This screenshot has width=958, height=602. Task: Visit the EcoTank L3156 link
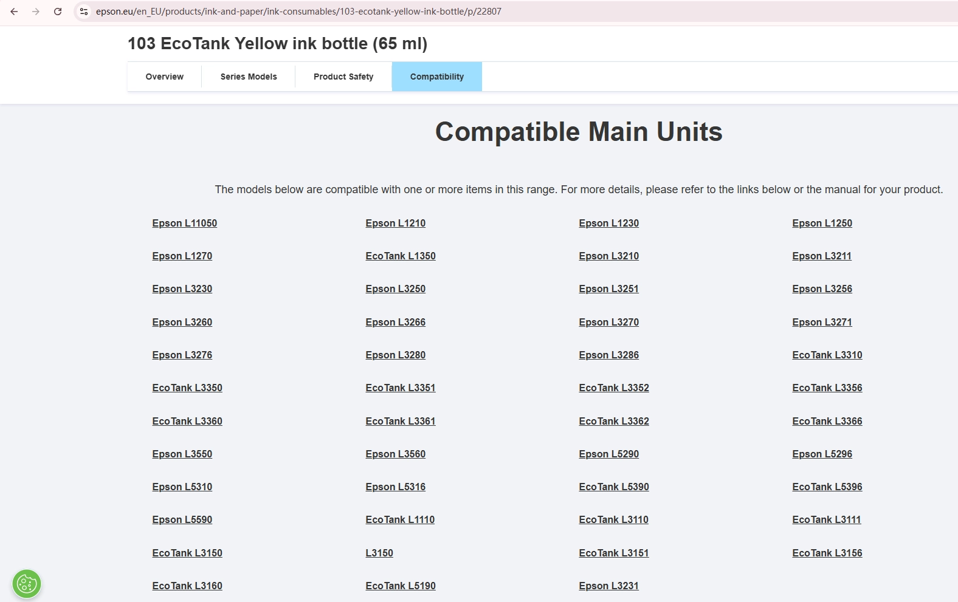pos(827,553)
